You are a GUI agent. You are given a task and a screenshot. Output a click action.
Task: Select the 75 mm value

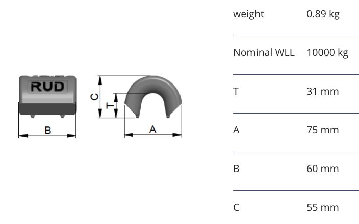click(322, 130)
